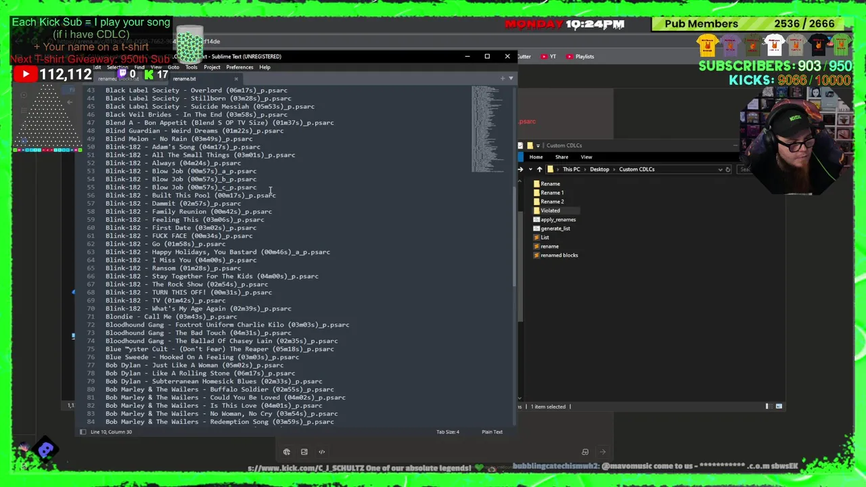Image resolution: width=866 pixels, height=487 pixels.
Task: Add a new tab with plus icon
Action: (x=503, y=78)
